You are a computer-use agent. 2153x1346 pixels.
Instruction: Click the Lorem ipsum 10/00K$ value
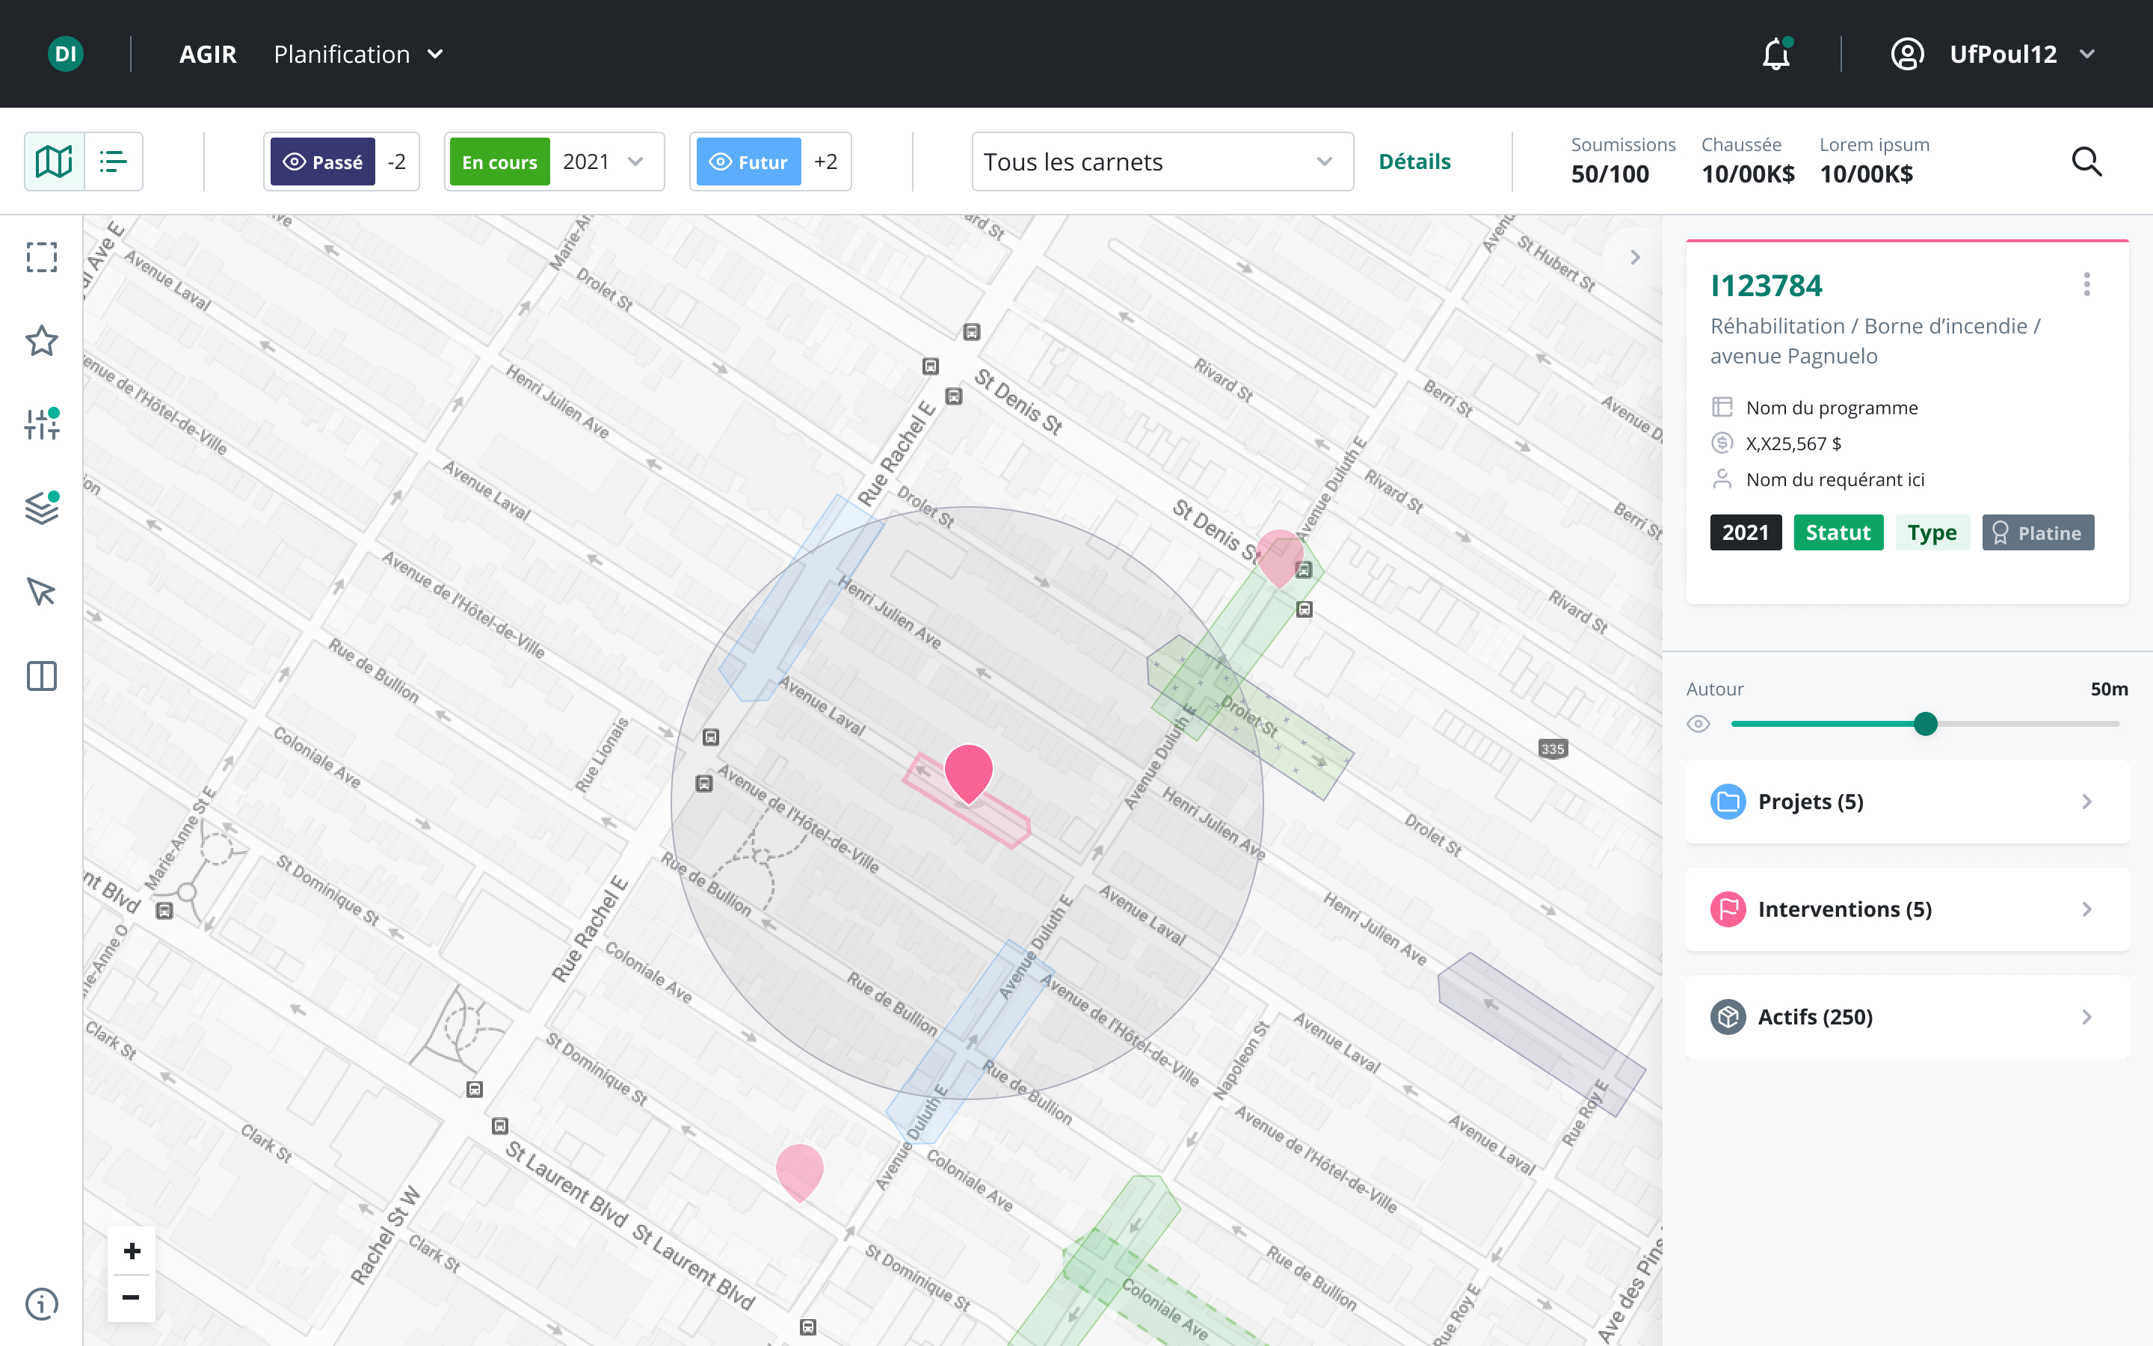pos(1866,173)
